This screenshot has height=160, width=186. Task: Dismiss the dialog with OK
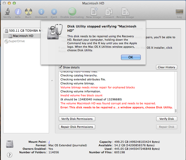click(x=131, y=57)
